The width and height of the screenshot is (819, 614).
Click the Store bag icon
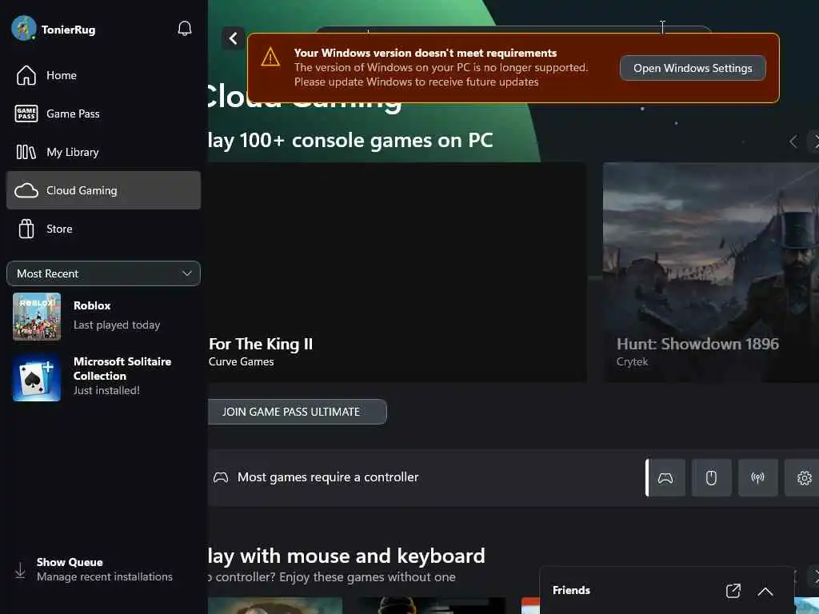pyautogui.click(x=26, y=229)
